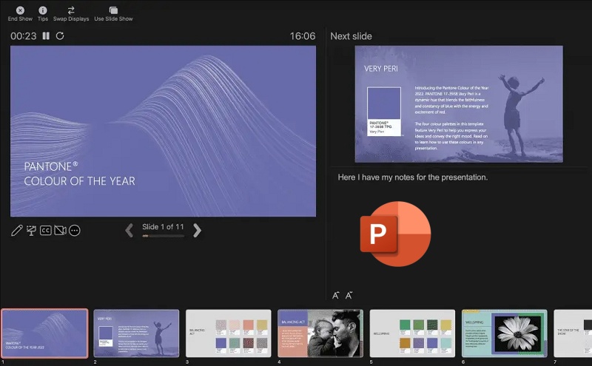Open the more options ellipsis
The image size is (592, 366).
coord(75,230)
